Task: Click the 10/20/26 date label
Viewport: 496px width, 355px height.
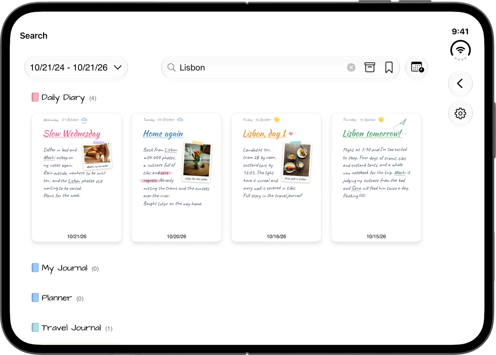Action: pos(176,236)
